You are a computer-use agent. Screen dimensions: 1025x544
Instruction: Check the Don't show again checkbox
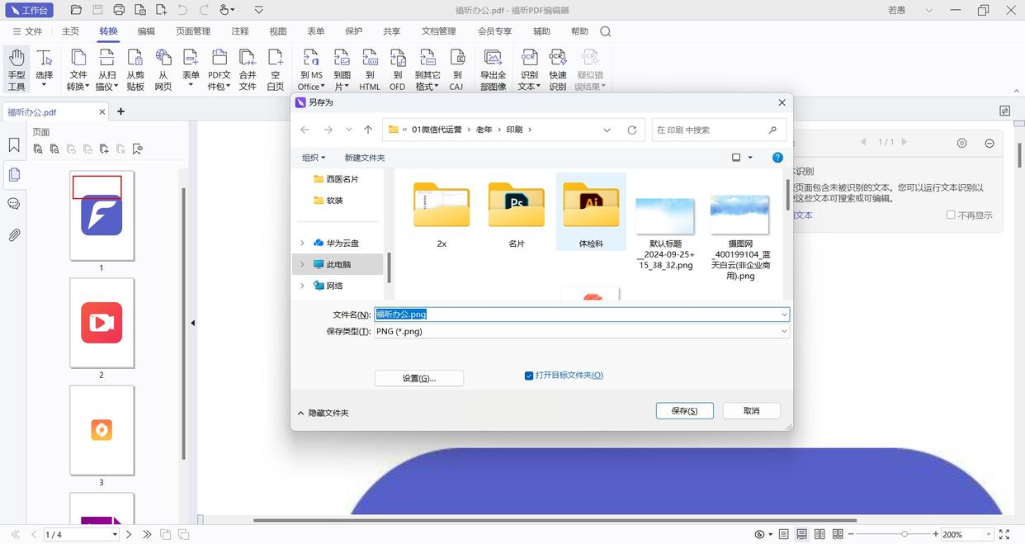click(x=951, y=215)
